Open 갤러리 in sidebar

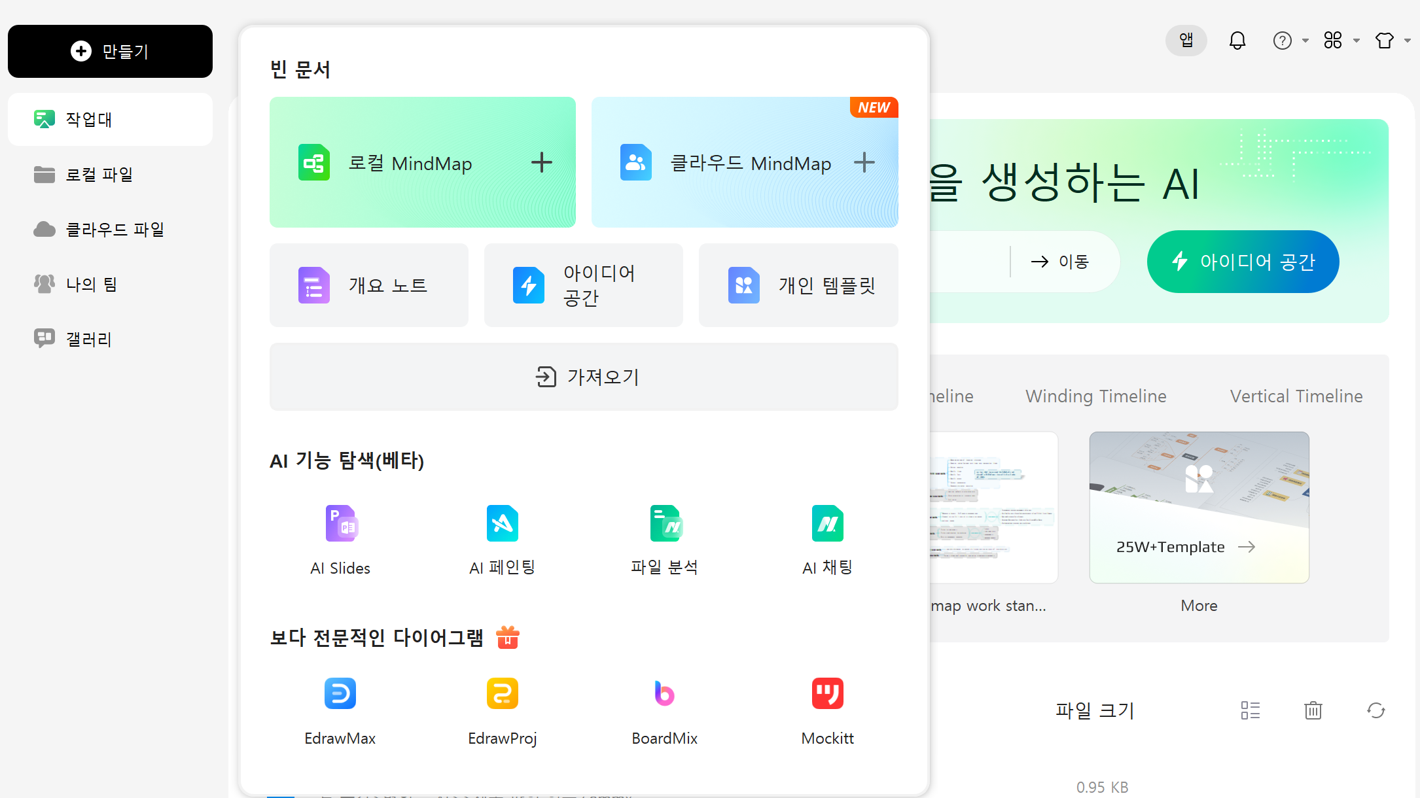coord(110,339)
